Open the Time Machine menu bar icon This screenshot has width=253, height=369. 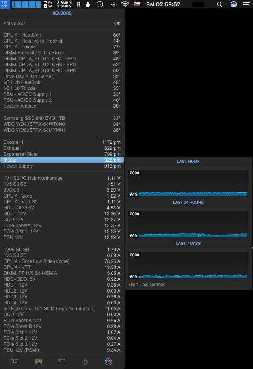pyautogui.click(x=100, y=4)
